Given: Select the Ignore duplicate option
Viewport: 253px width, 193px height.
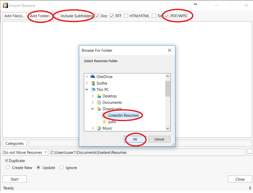Looking at the screenshot, I should pyautogui.click(x=61, y=167).
